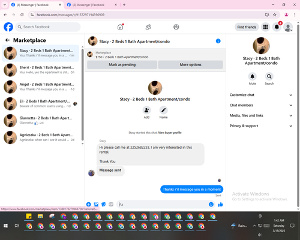Viewport: 300px width, 240px height.
Task: Add people to the chat
Action: pyautogui.click(x=146, y=110)
